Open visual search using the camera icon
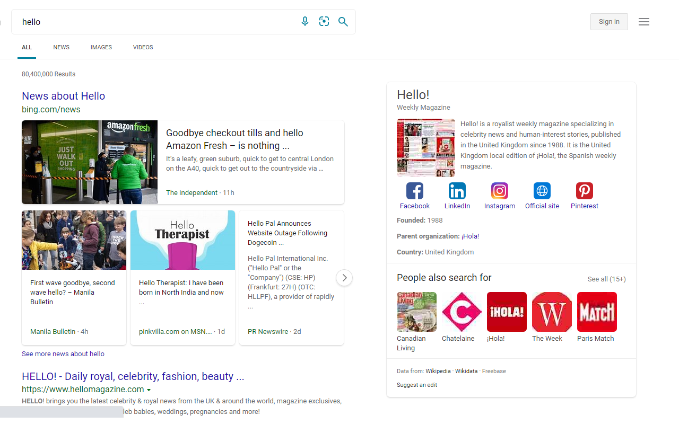The width and height of the screenshot is (679, 424). [x=324, y=21]
